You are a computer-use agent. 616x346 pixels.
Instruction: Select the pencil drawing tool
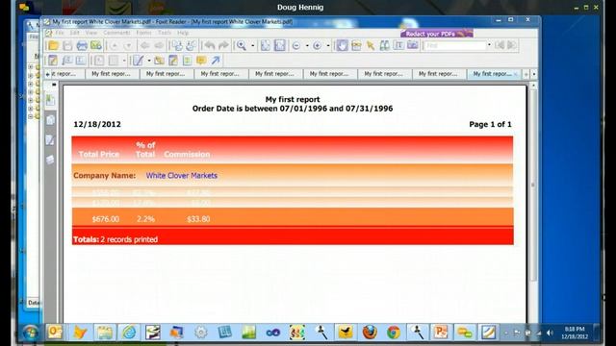pos(138,61)
